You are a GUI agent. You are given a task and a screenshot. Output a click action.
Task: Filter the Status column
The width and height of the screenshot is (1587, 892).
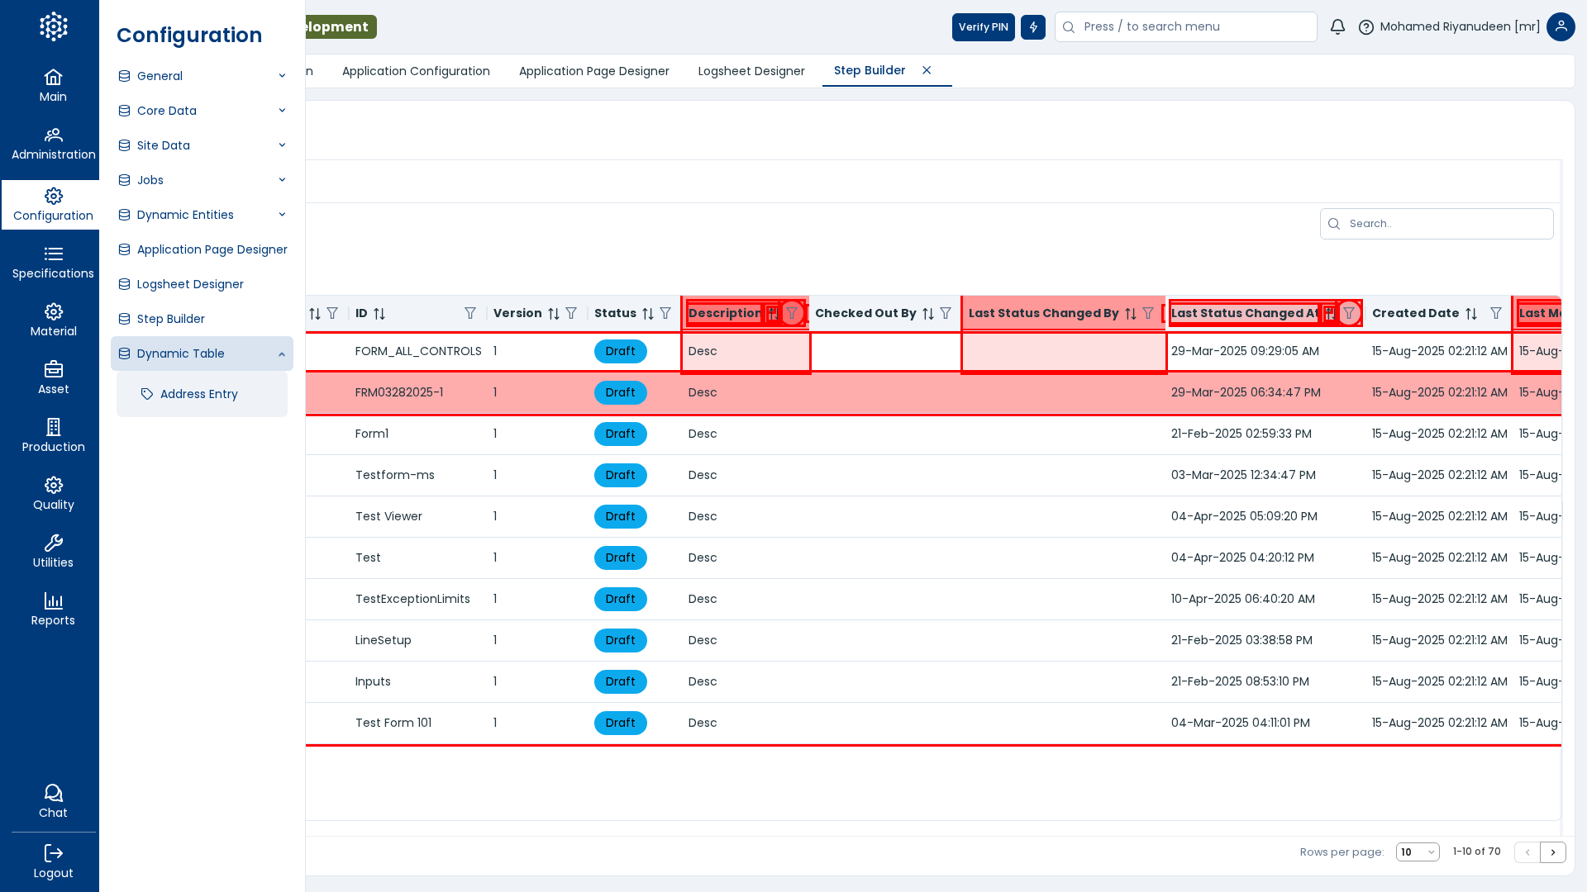665,314
